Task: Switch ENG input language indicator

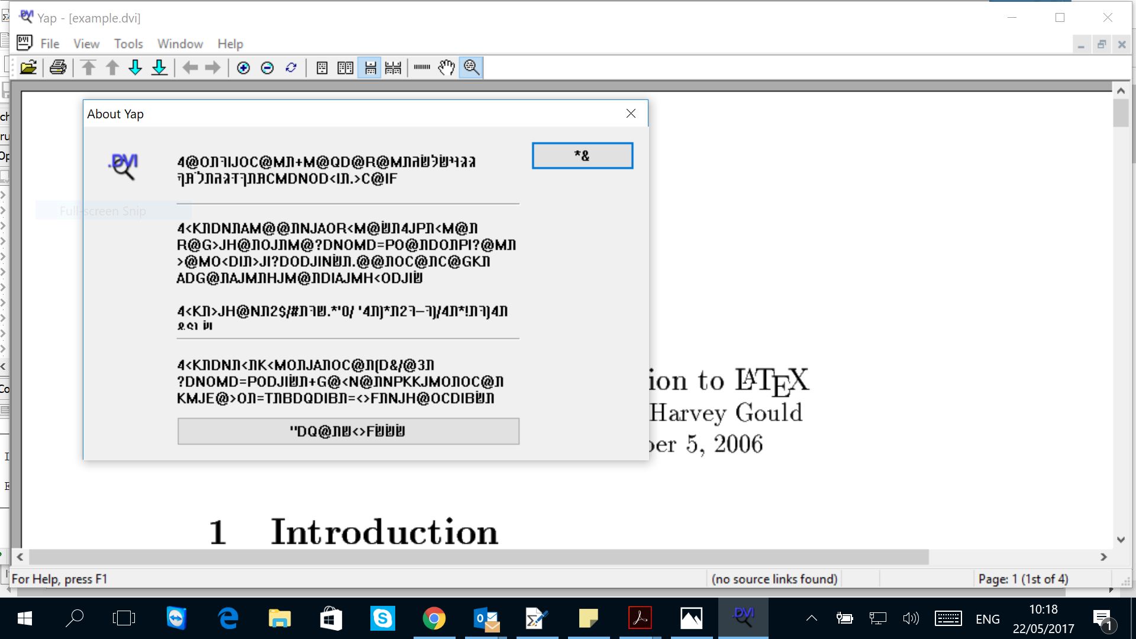Action: [987, 619]
